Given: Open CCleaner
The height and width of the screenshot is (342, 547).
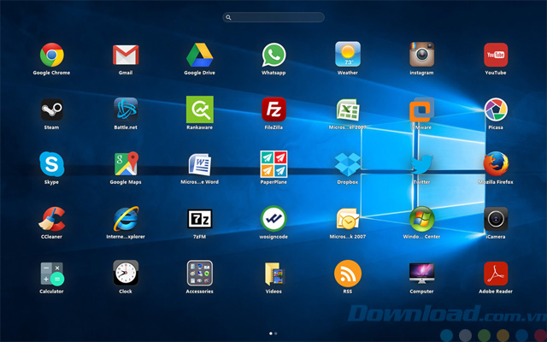Looking at the screenshot, I should click(51, 219).
